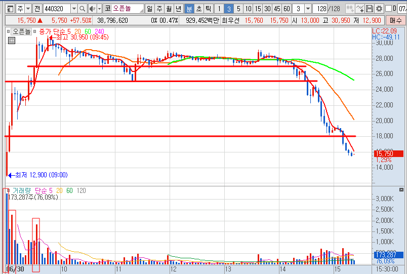Click the 오픈놀 legend label on chart
The image size is (407, 274).
click(x=22, y=31)
